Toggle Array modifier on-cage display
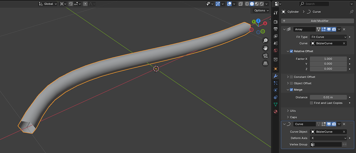Viewport: 356px width, 153px height. coord(318,29)
